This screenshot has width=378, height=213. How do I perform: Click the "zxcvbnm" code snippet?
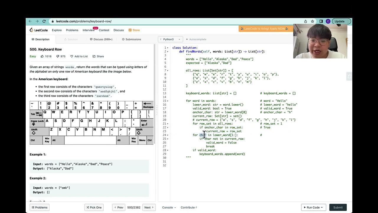102,96
